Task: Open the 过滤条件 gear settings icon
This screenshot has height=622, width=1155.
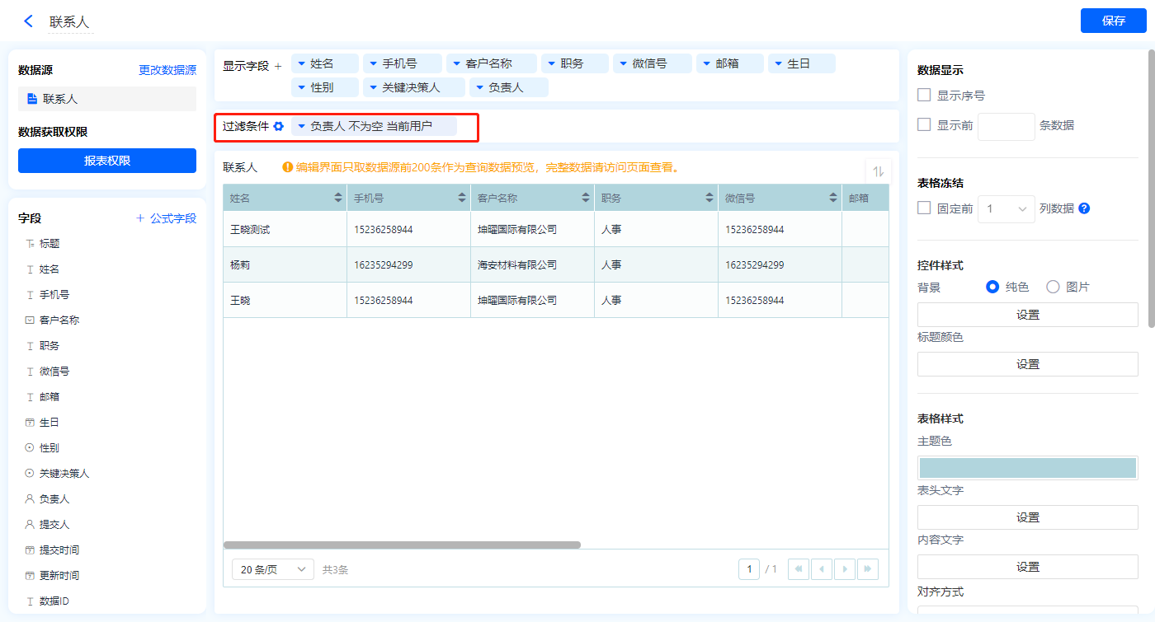Action: (x=279, y=127)
